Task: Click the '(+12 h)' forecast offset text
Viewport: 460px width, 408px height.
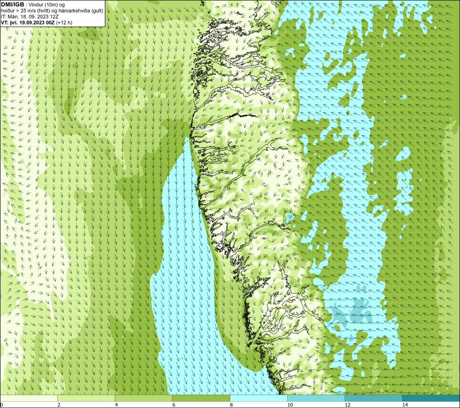Action: point(64,22)
